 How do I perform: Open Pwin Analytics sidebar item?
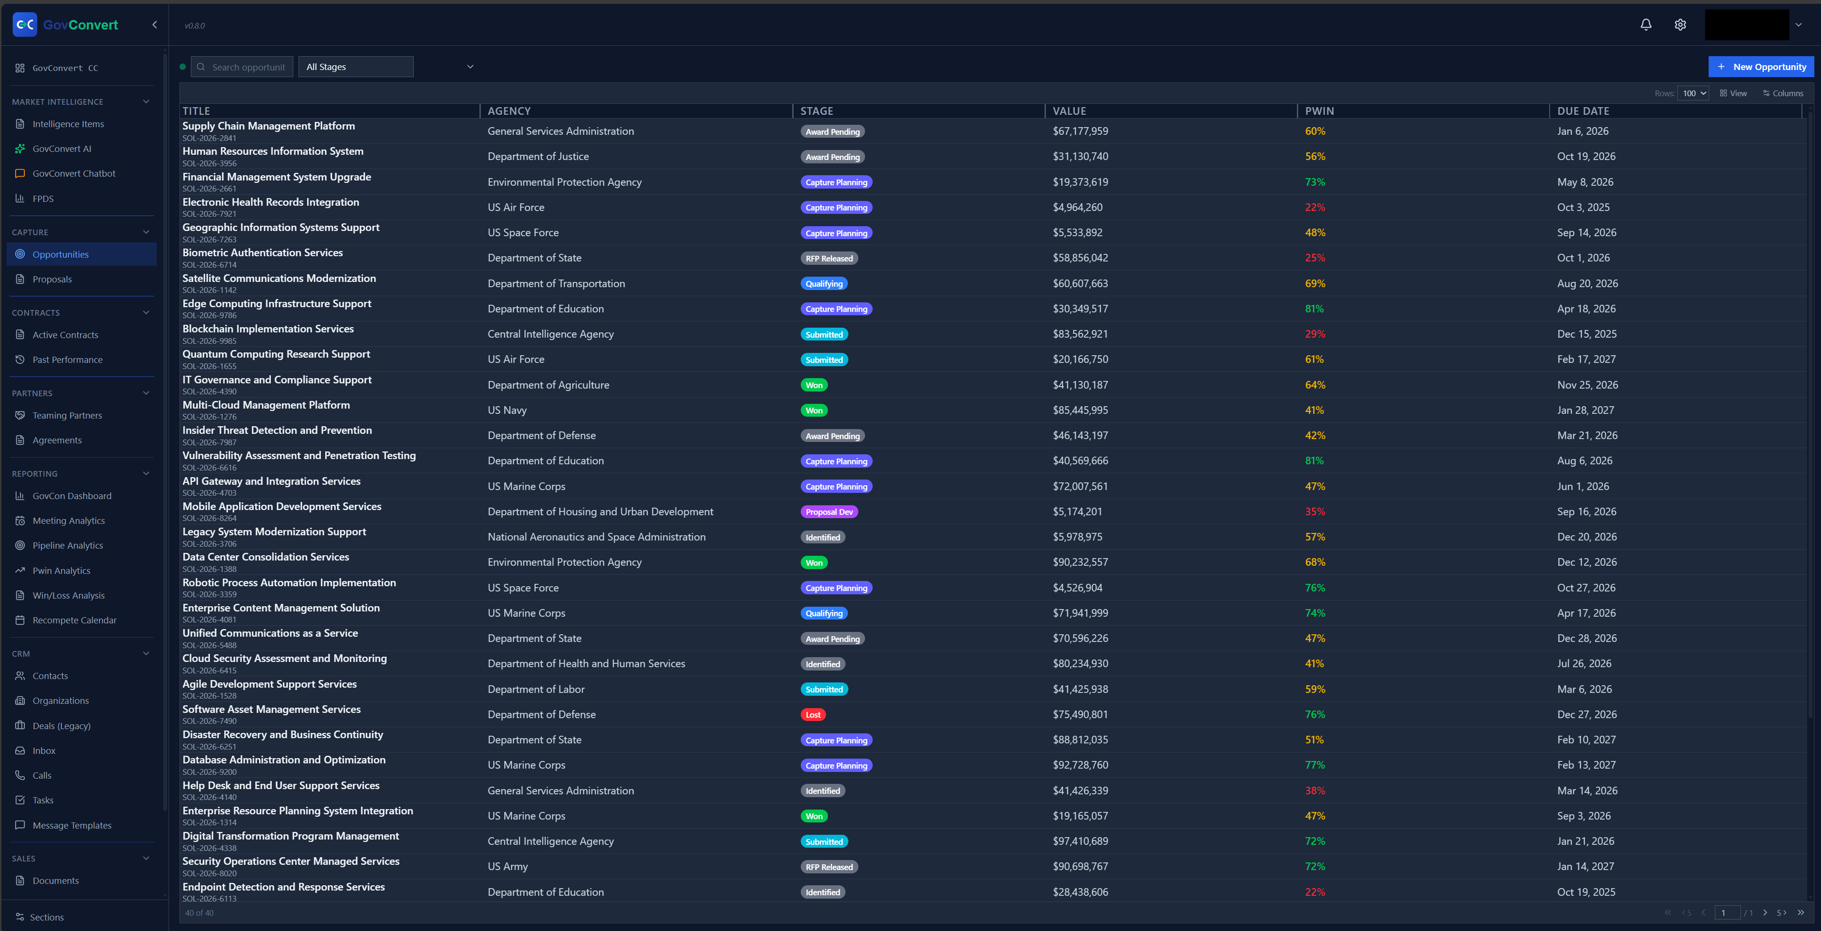click(x=61, y=571)
